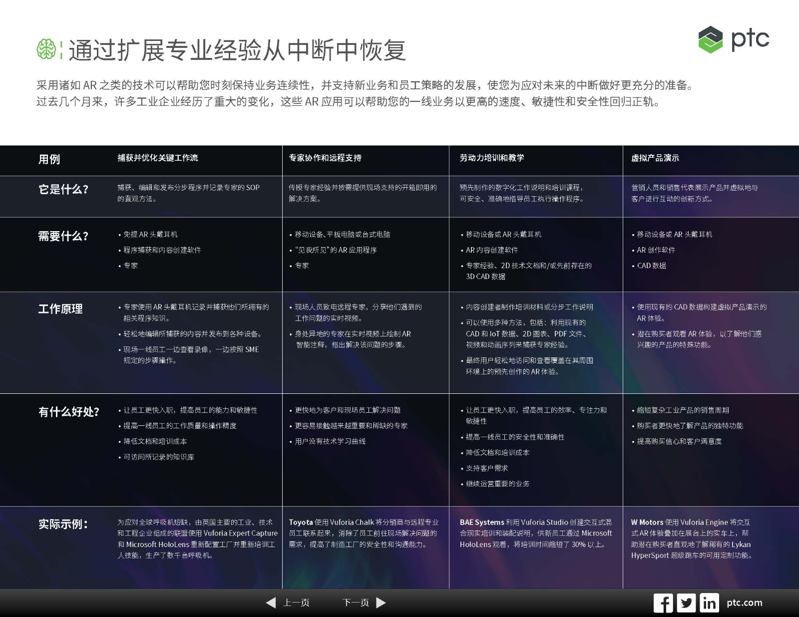
Task: Select the 专家协作和远程支持 column header
Action: click(325, 158)
